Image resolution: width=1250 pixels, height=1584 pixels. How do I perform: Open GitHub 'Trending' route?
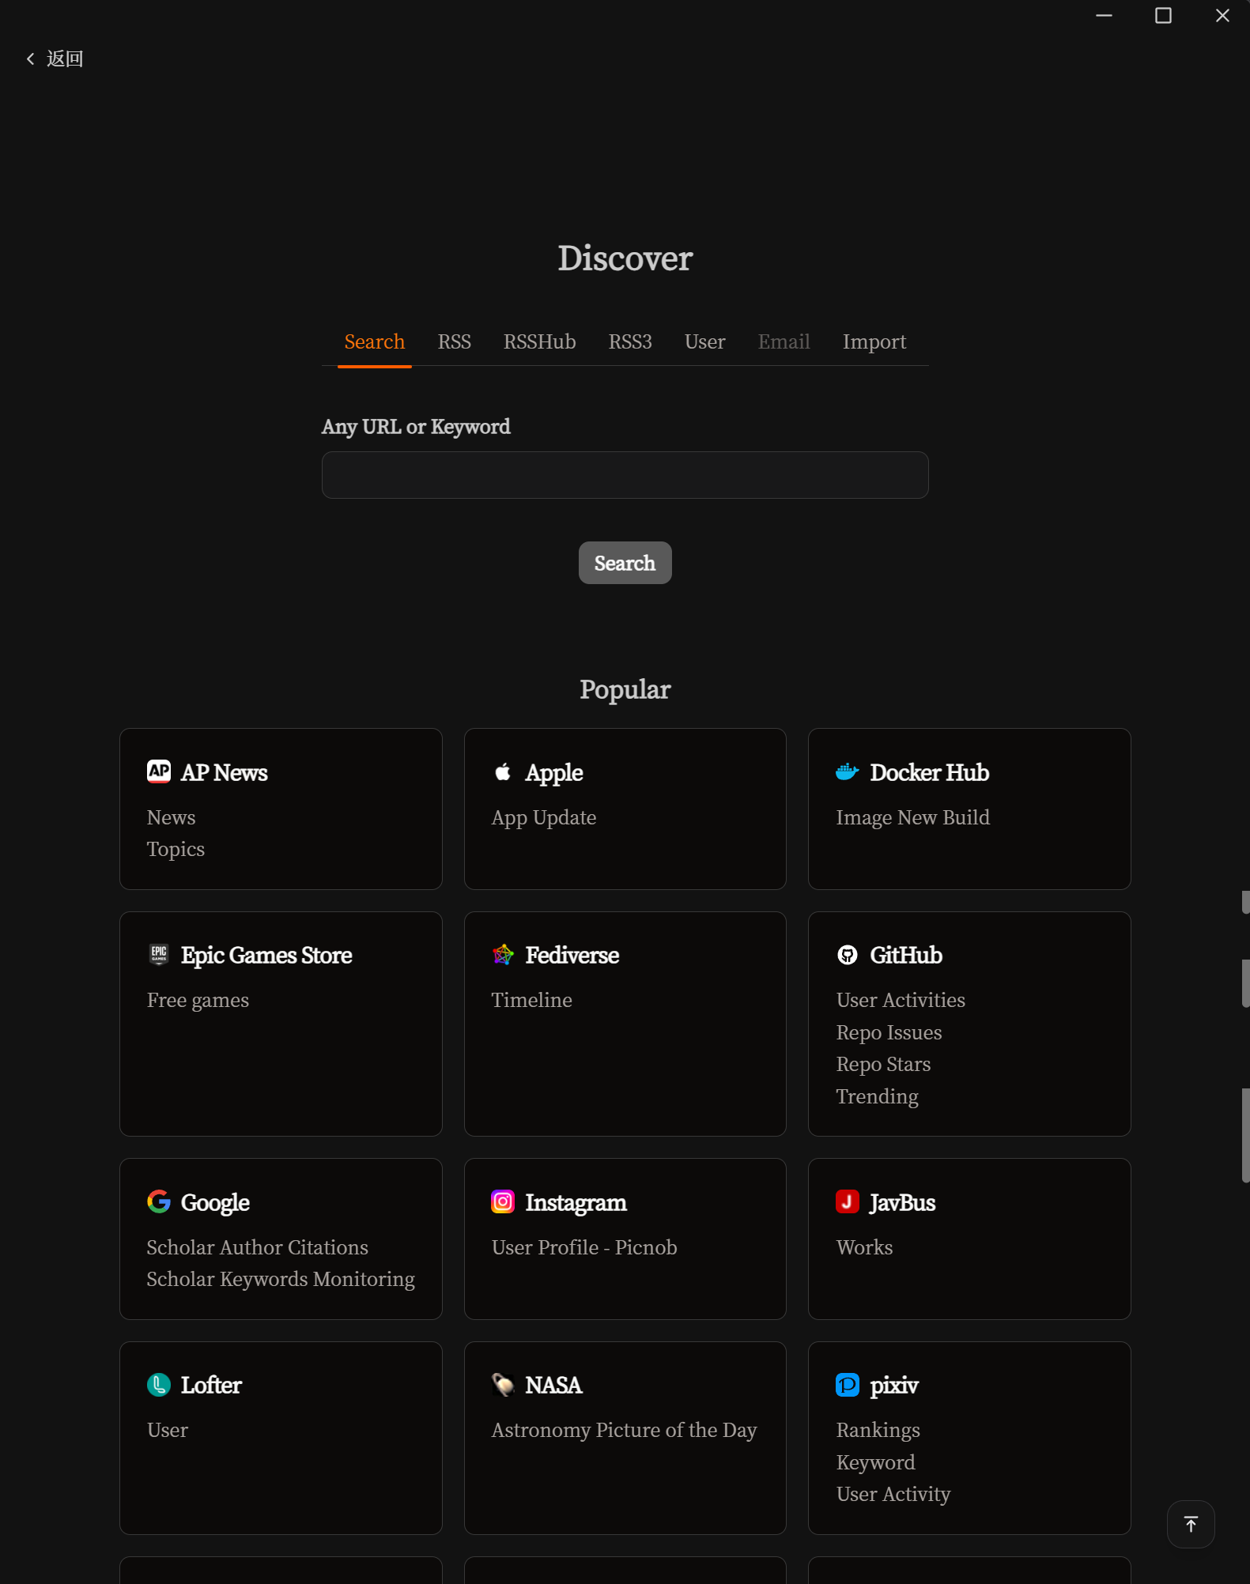(878, 1096)
